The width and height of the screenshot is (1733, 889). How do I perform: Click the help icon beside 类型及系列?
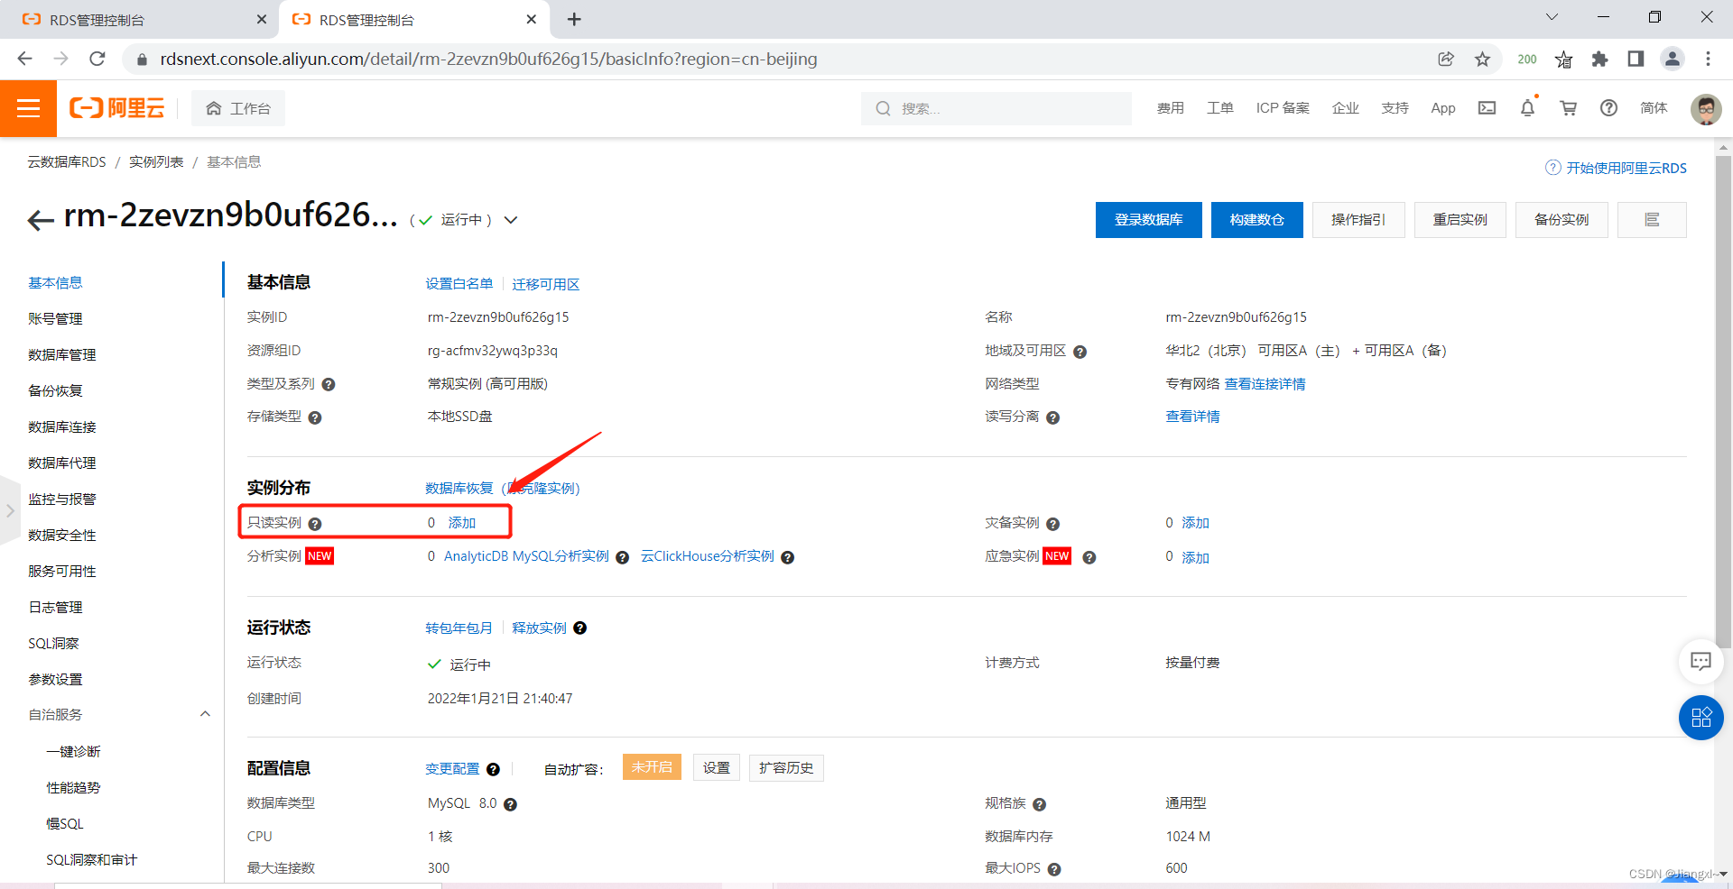coord(329,384)
